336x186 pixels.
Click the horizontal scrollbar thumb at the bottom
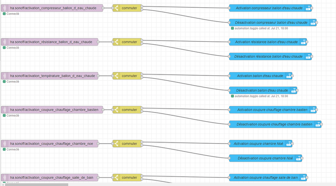[36, 184]
